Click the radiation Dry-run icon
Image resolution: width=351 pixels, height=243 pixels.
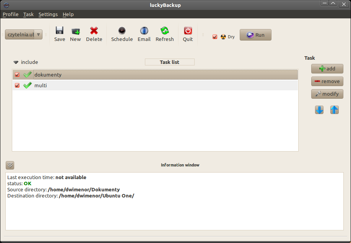coord(223,37)
